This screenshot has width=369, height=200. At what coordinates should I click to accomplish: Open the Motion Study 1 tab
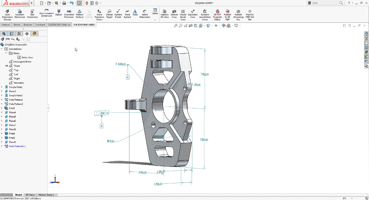(46, 195)
